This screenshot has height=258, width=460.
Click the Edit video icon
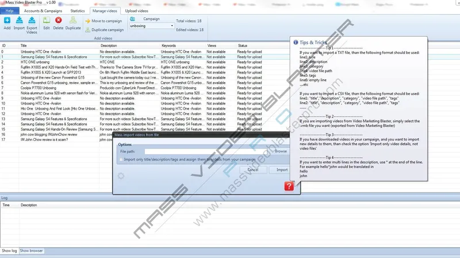click(47, 20)
